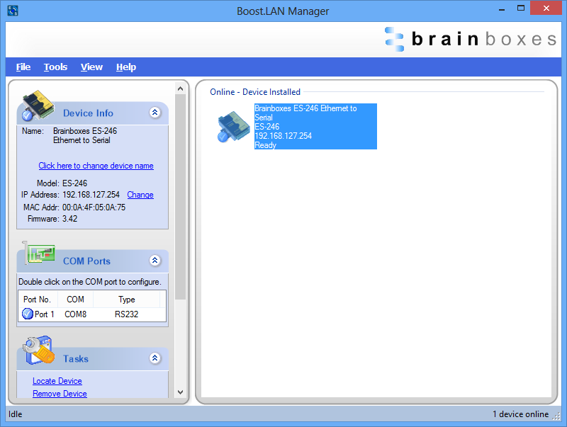Screen dimensions: 567x427
Task: Open the Tools menu
Action: pyautogui.click(x=55, y=67)
